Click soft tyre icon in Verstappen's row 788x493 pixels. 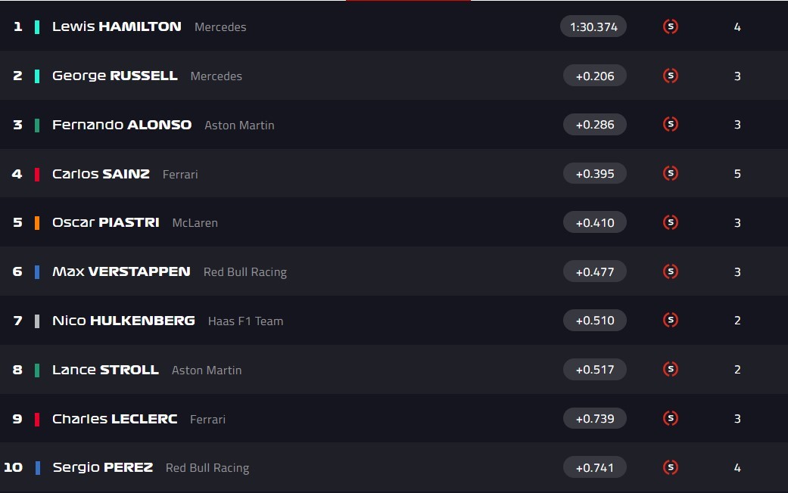pos(670,271)
